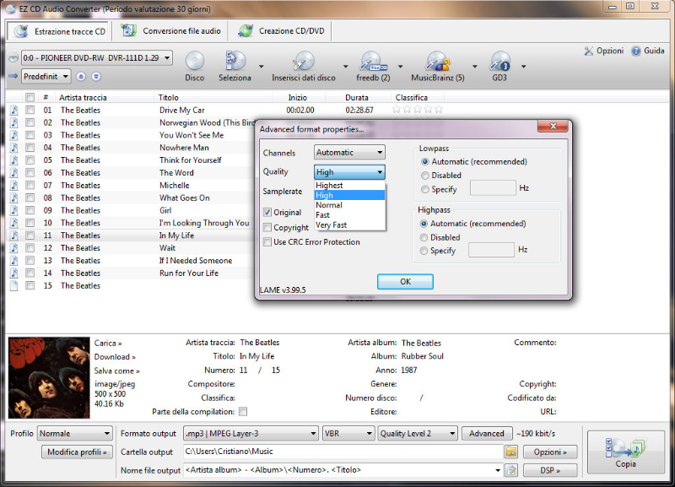Select Disabled radio under Lowpass
Screen dimensions: 675x487
pos(424,176)
